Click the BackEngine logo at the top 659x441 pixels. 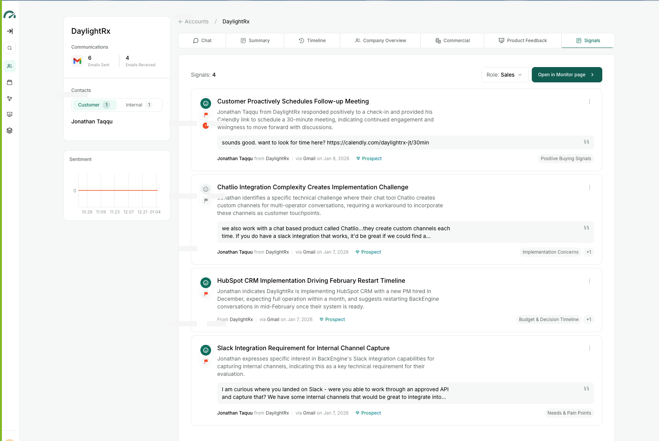pos(10,15)
